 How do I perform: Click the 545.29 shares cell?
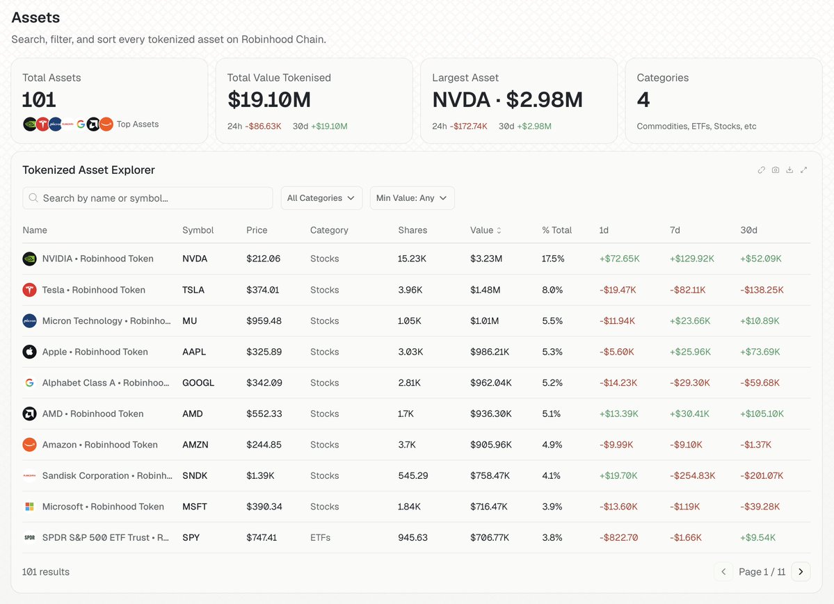tap(413, 475)
